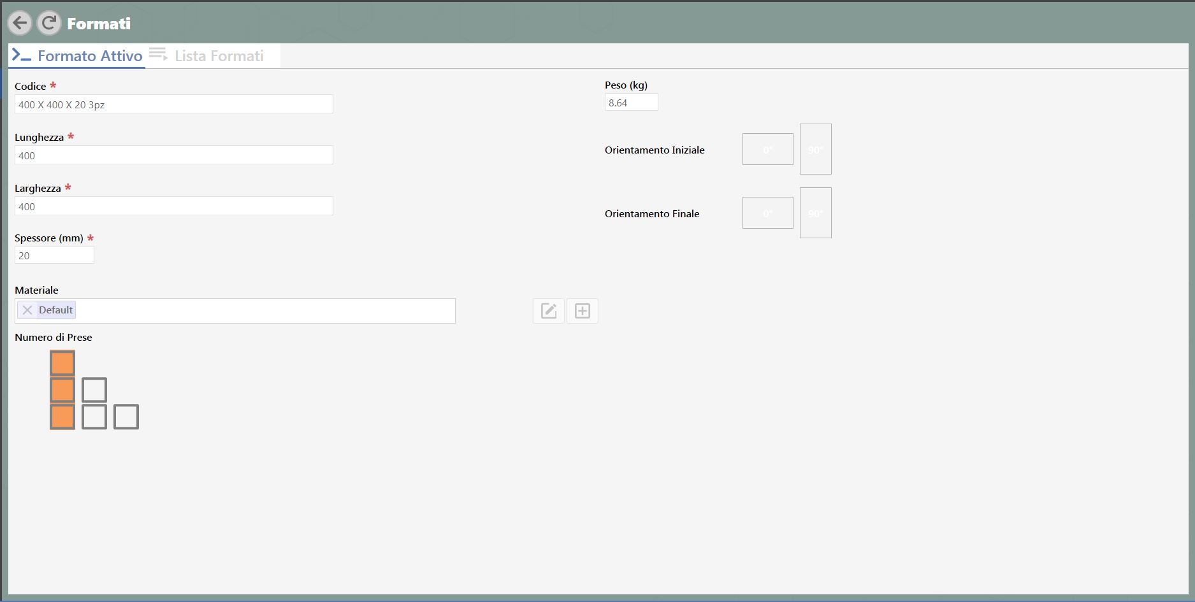Switch to the Lista Formati tab
The width and height of the screenshot is (1195, 602).
click(x=206, y=56)
